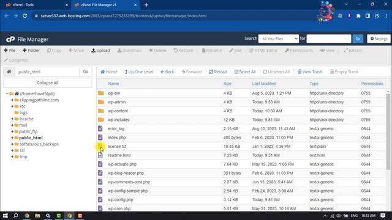Expand the lscache folder in tree
Screen dimensions: 392x220
point(12,119)
